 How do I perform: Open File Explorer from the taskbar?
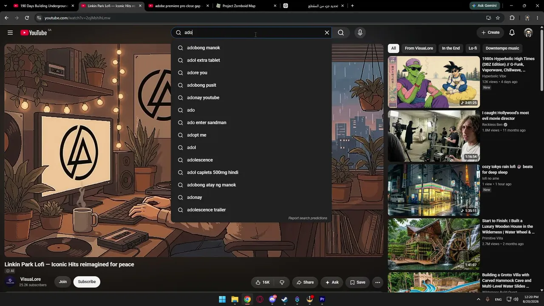click(235, 299)
